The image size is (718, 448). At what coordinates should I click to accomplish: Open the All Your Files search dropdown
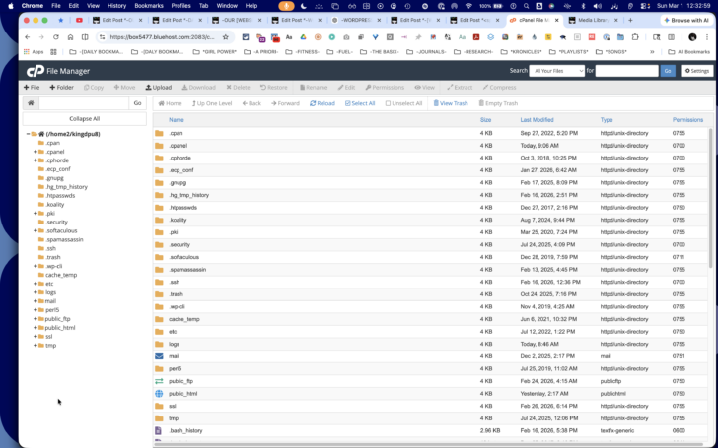point(557,71)
